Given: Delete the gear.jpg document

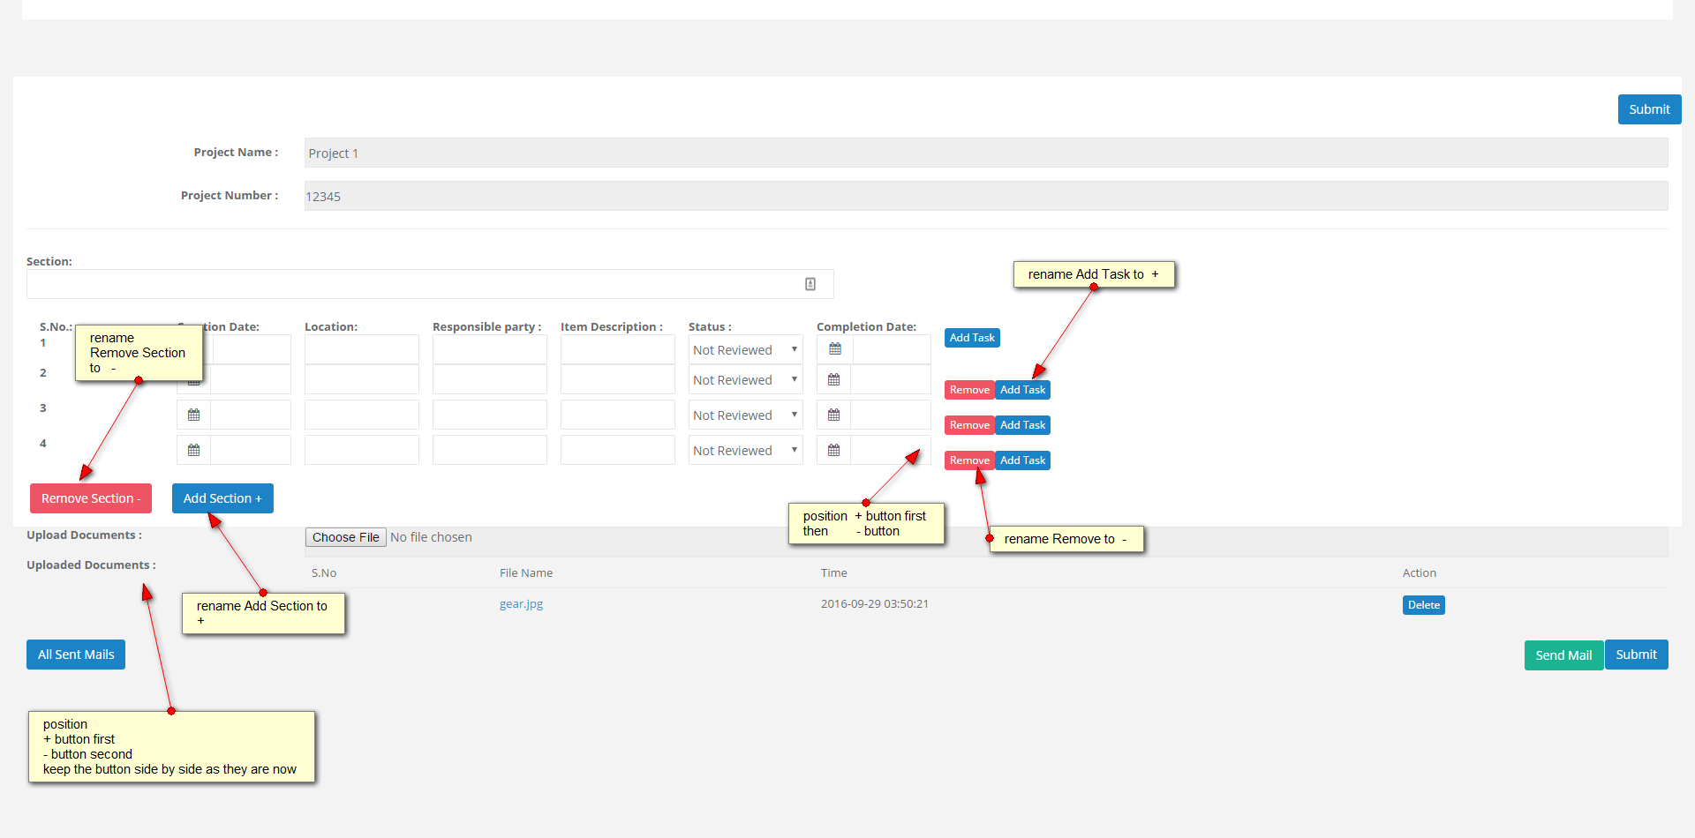Looking at the screenshot, I should 1423,605.
